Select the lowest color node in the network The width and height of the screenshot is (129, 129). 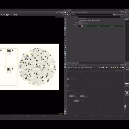76,101
